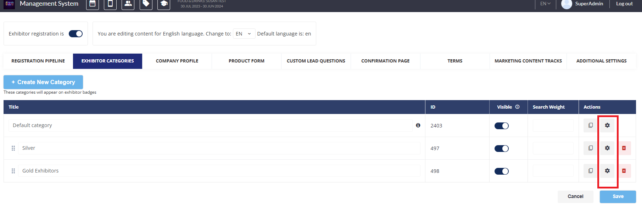Screen dimensions: 642x208
Task: Open the people icon in top bar
Action: pos(128,4)
